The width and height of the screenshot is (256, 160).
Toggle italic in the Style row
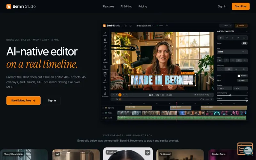[x=226, y=60]
